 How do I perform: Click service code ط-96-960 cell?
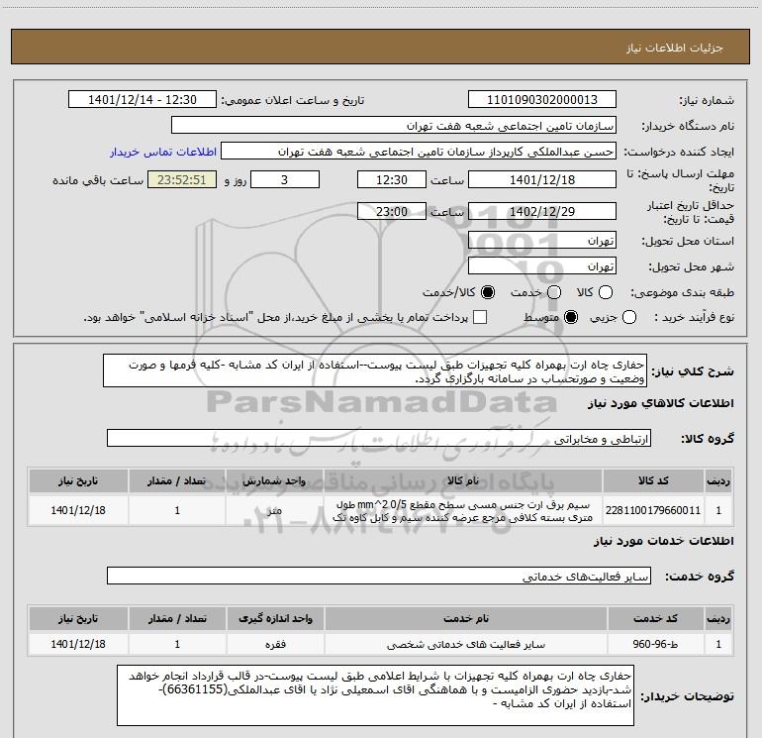coord(655,644)
